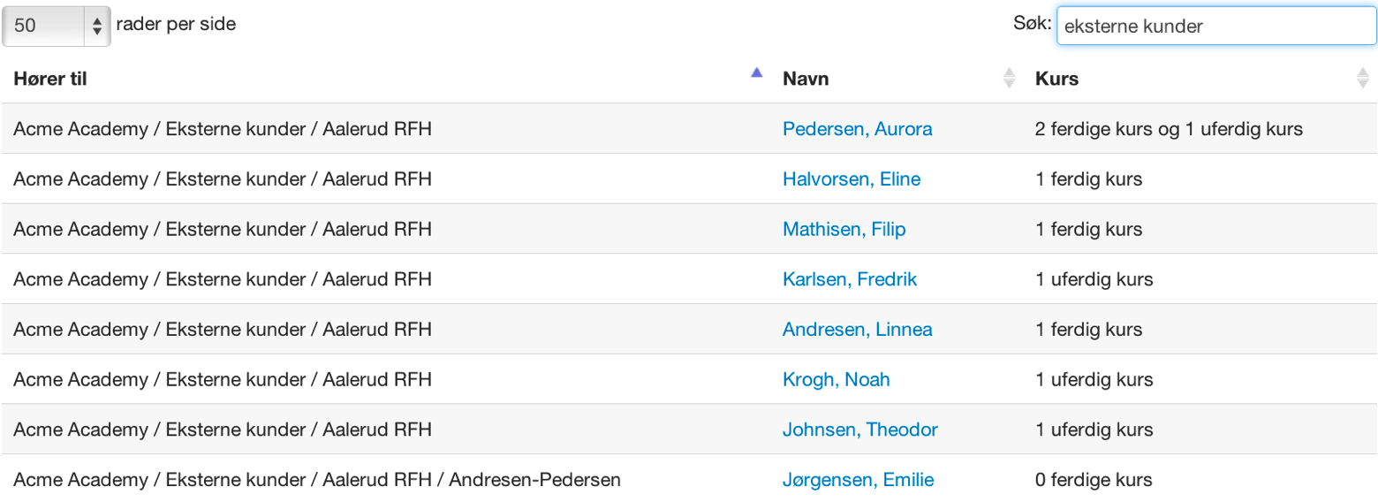
Task: Click the Søk search input field
Action: coord(1216,26)
